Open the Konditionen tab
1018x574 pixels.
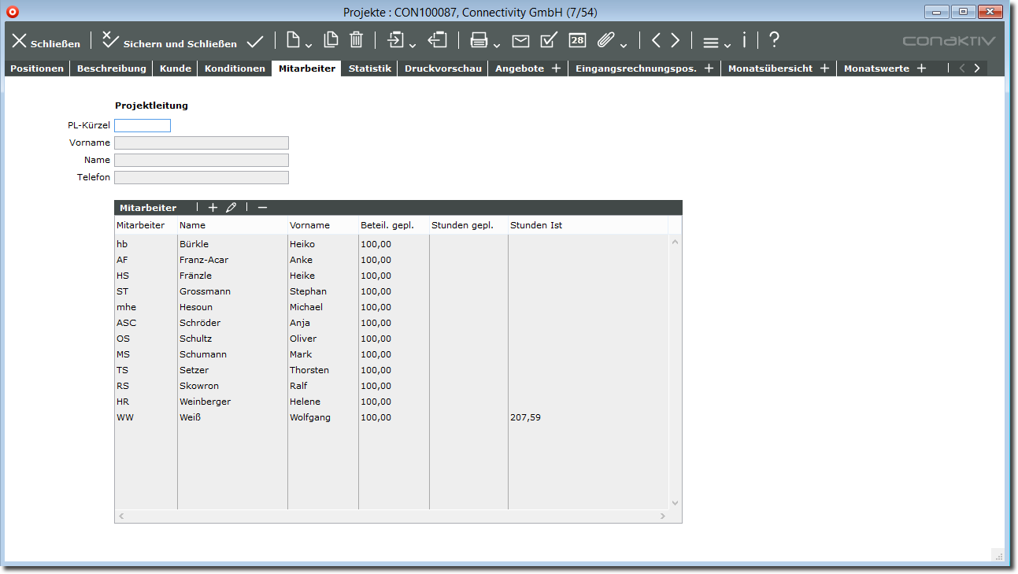(x=235, y=69)
